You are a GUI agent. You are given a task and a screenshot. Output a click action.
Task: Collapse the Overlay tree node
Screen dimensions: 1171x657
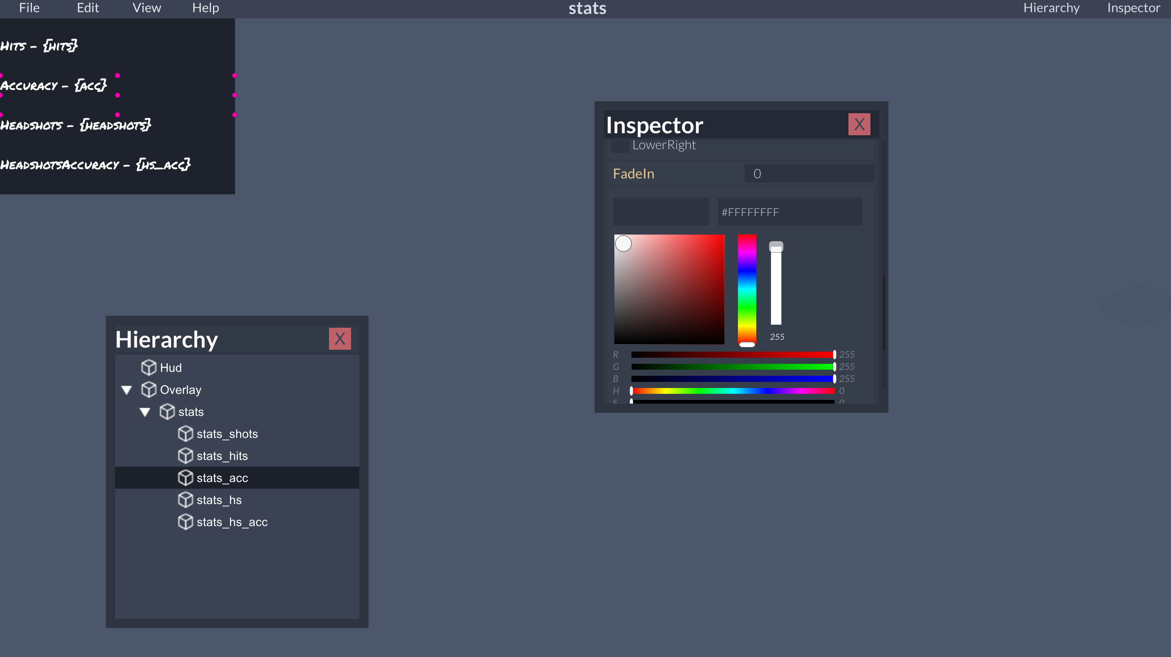click(127, 390)
